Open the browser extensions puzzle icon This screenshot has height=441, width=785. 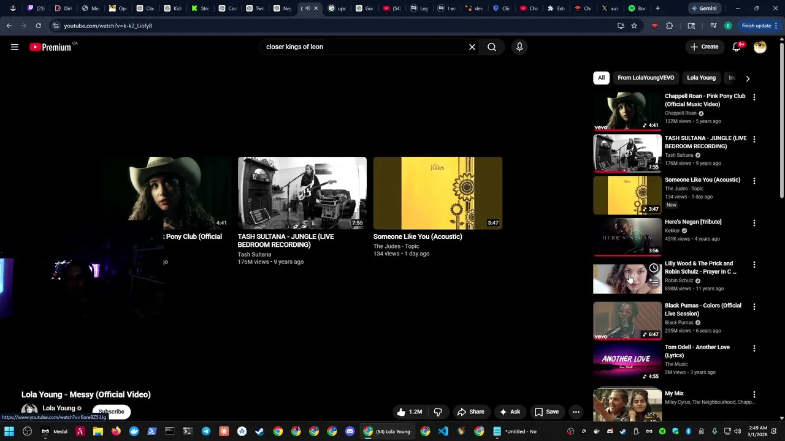tap(669, 26)
